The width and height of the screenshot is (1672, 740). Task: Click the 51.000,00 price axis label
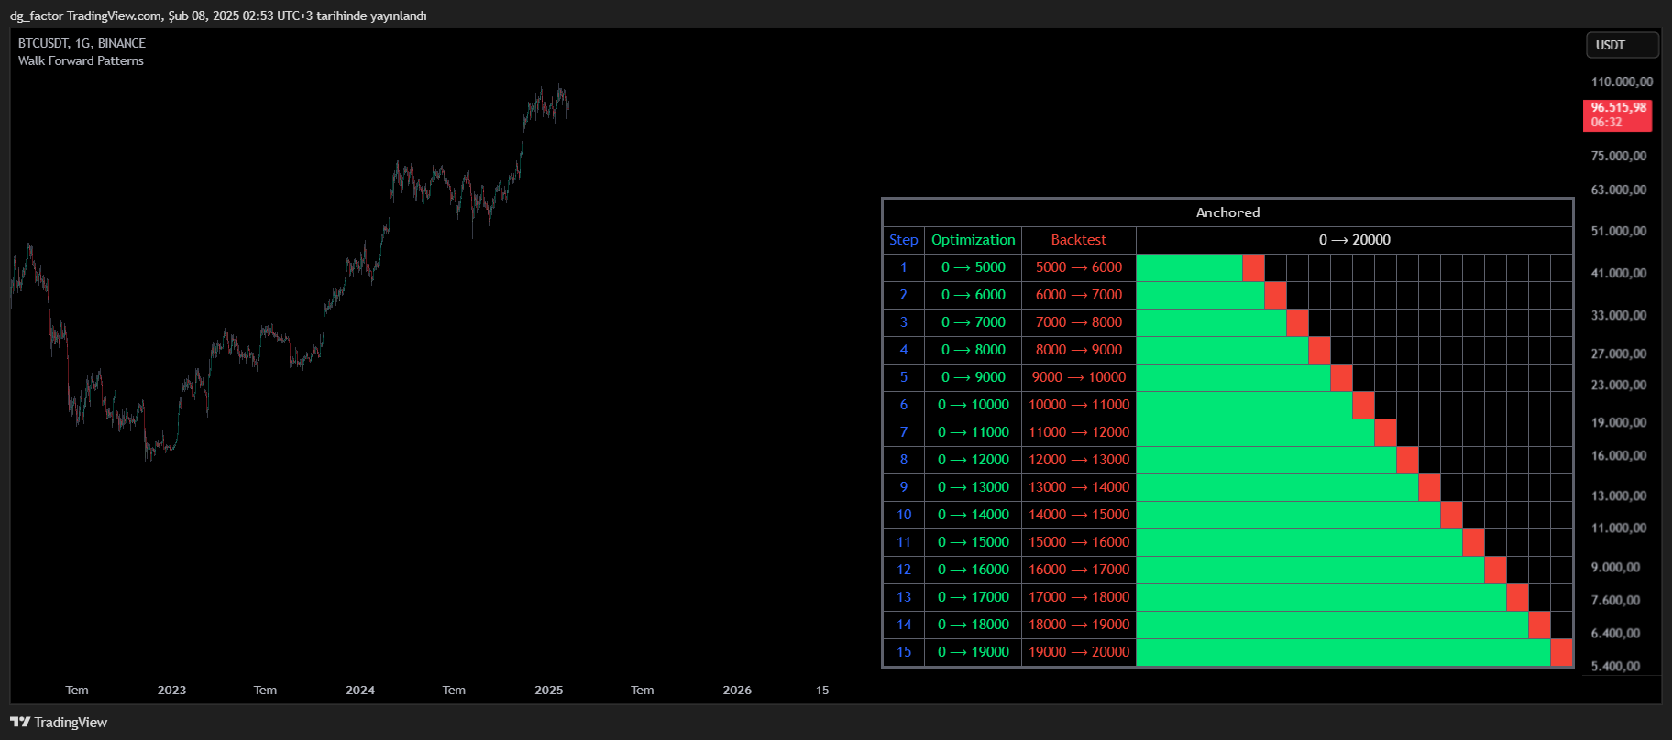click(1619, 231)
